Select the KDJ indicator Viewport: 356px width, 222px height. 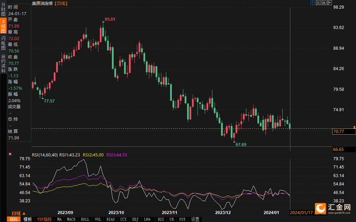point(135,219)
